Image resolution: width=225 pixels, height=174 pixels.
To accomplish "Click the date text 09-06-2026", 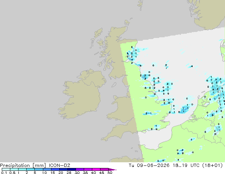I will coord(153,165).
